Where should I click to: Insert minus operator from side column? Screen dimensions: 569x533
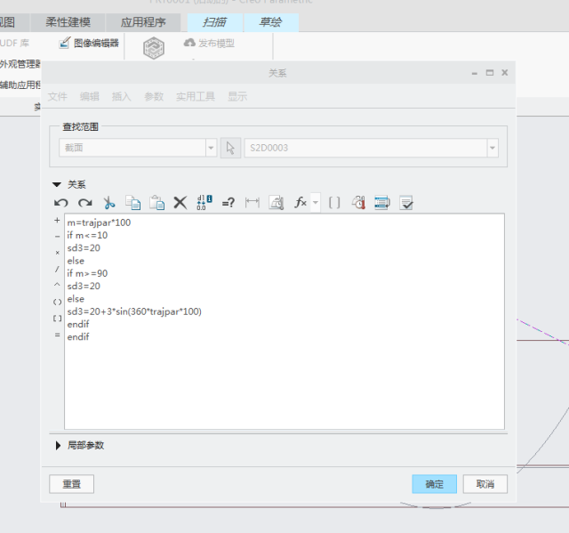pos(57,237)
